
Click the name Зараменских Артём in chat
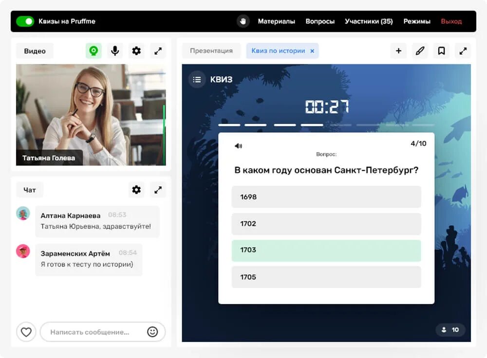click(x=75, y=253)
